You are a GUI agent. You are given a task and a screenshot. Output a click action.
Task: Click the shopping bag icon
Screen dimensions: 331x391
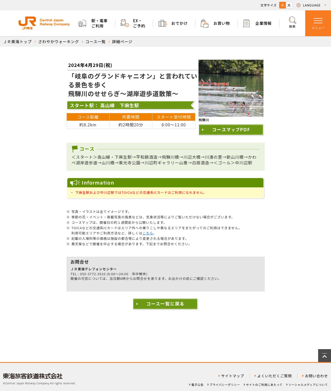pos(204,23)
